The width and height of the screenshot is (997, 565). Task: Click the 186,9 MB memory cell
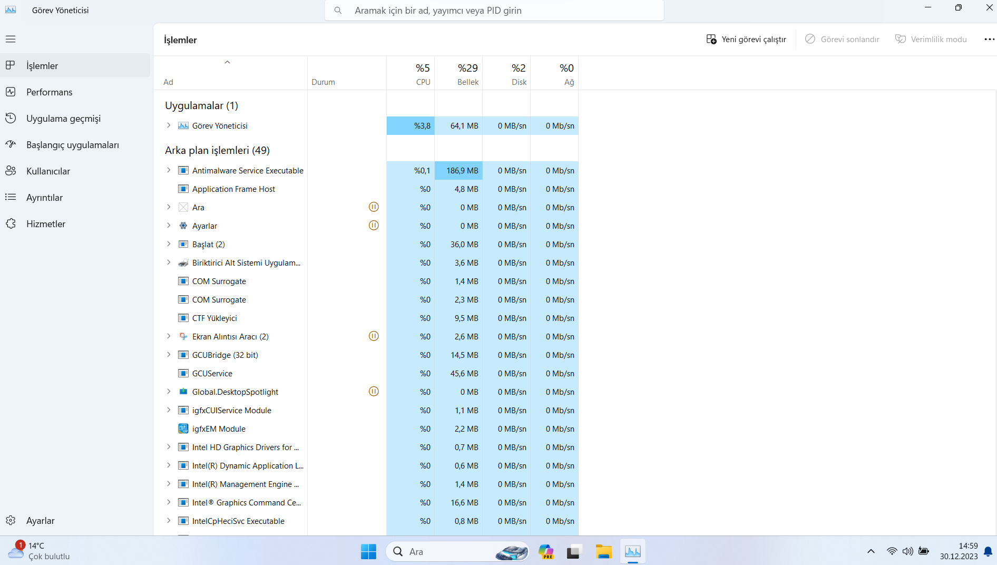point(458,170)
